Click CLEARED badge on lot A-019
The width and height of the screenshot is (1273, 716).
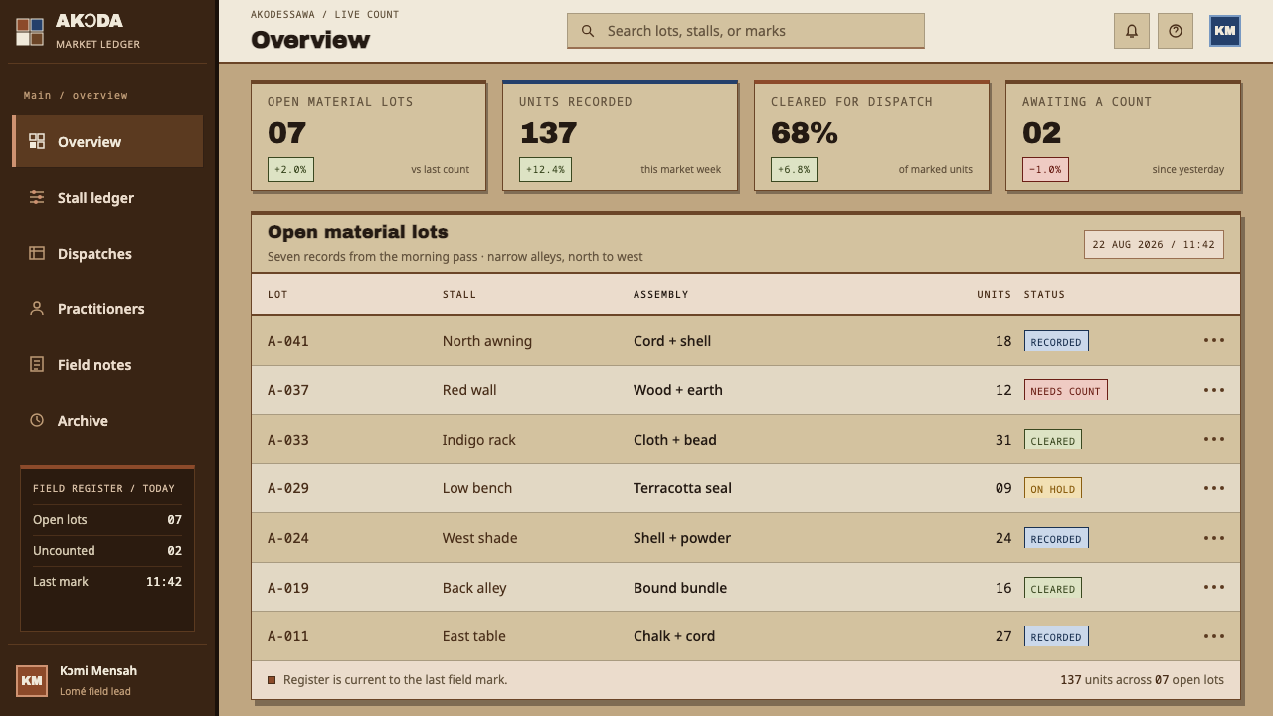tap(1053, 588)
